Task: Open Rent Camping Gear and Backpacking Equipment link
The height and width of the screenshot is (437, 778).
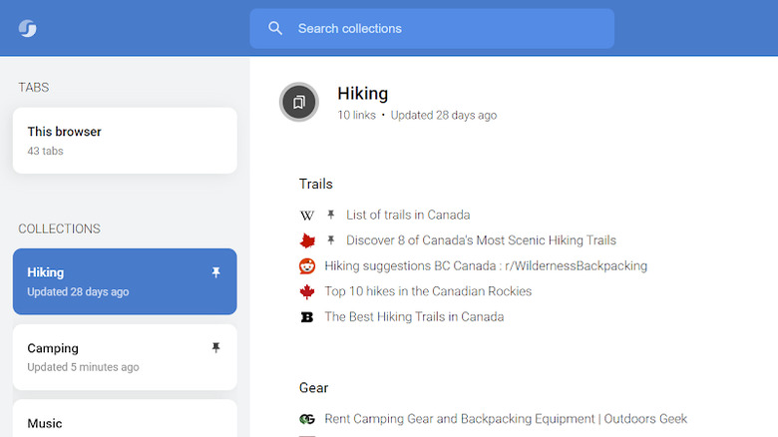Action: 505,419
